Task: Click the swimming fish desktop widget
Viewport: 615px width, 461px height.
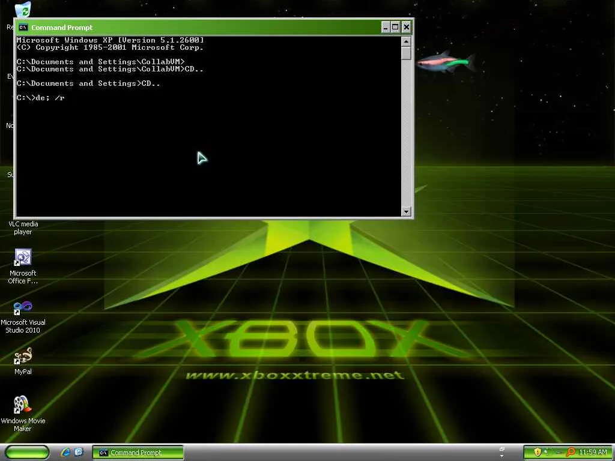Action: coord(446,62)
